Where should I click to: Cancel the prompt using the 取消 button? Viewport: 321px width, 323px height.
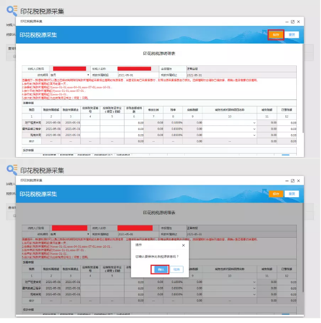[176, 269]
